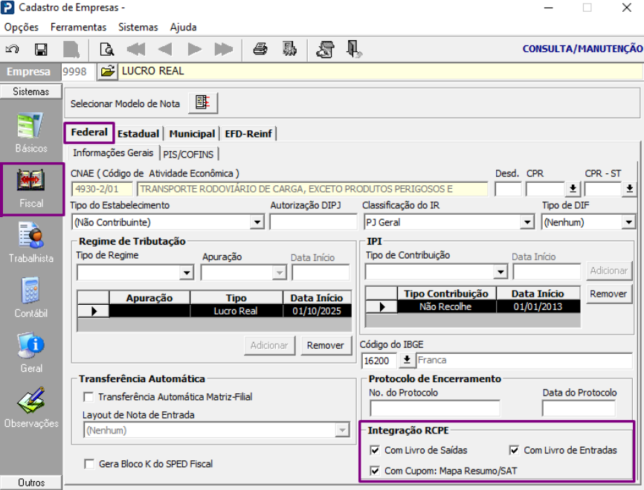Go to previous record arrow
Viewport: 644px width, 490px height.
(165, 49)
